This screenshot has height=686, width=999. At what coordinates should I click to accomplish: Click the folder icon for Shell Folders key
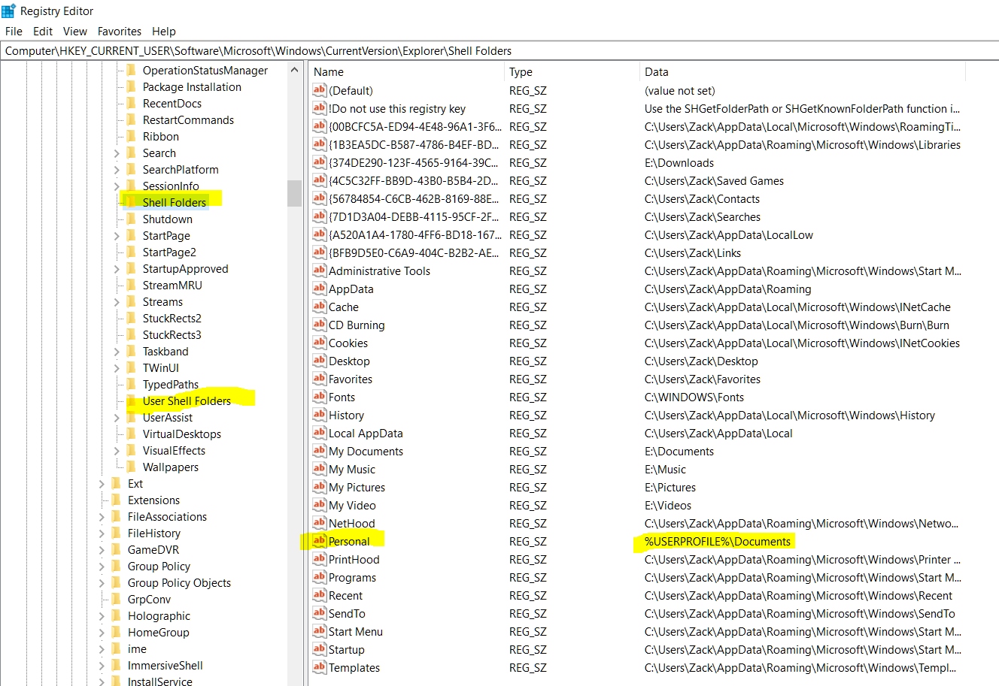(x=129, y=202)
